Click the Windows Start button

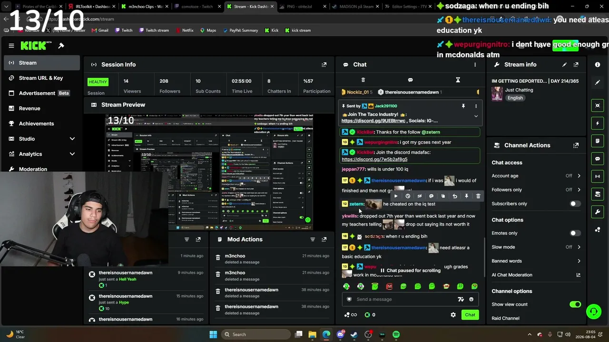point(213,334)
